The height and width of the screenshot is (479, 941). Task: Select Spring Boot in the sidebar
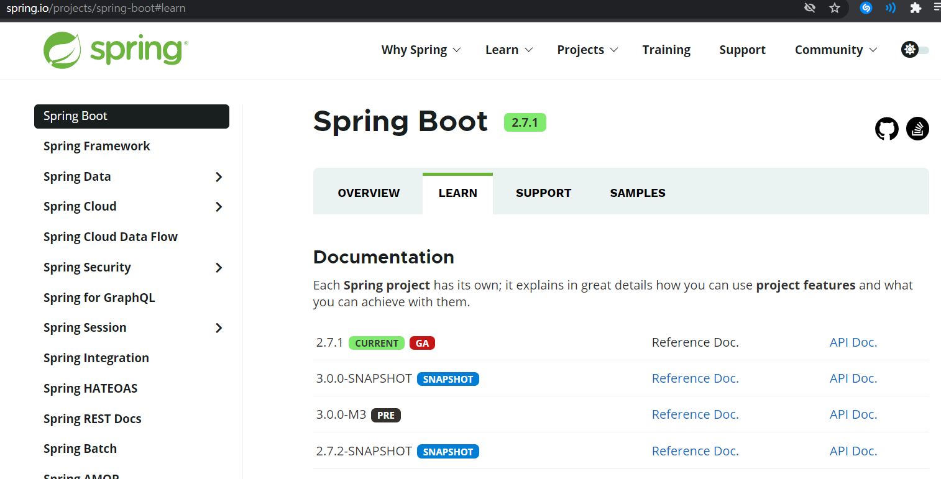coord(132,116)
